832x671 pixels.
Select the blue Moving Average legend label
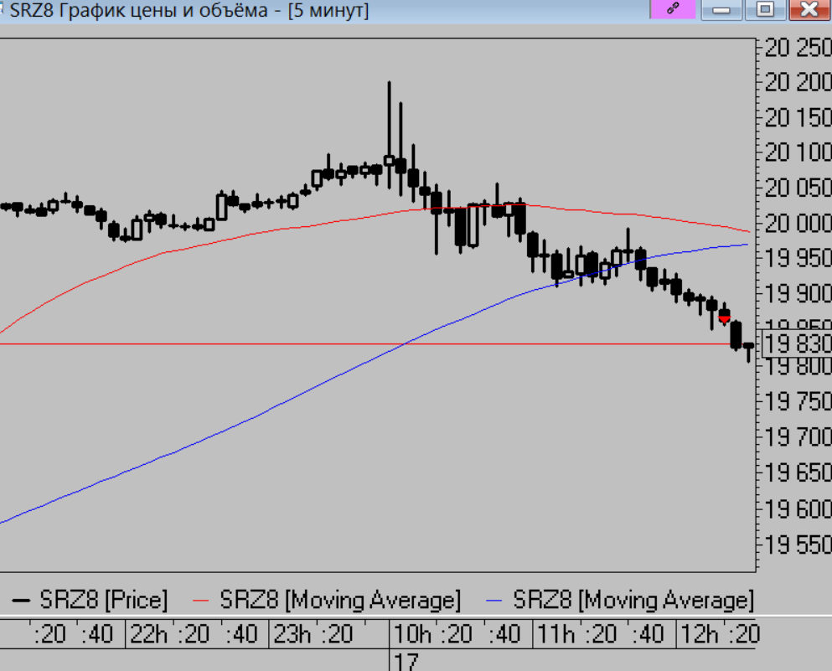coord(633,600)
